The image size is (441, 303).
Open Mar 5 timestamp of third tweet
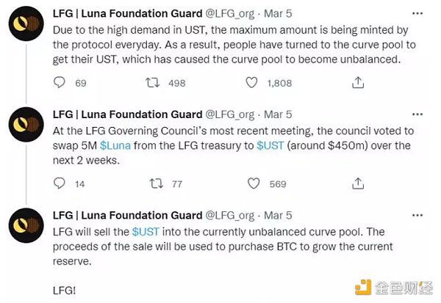pyautogui.click(x=278, y=216)
